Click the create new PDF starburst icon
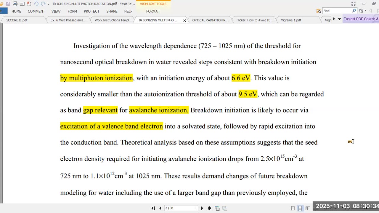The image size is (379, 213). coord(29,4)
